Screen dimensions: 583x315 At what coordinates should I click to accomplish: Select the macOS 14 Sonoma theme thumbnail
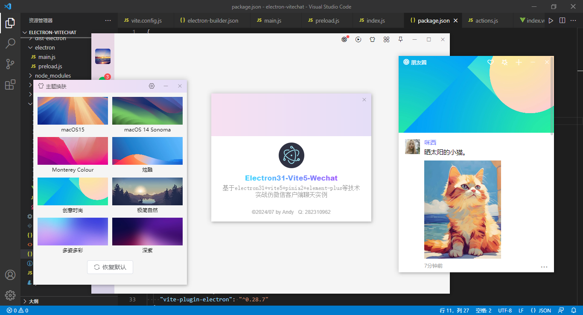click(x=147, y=111)
